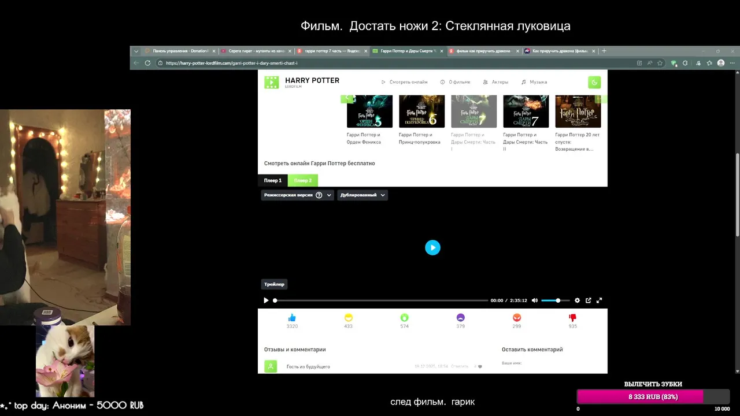Image resolution: width=740 pixels, height=416 pixels.
Task: Choose the green surprised face reaction
Action: tap(404, 318)
